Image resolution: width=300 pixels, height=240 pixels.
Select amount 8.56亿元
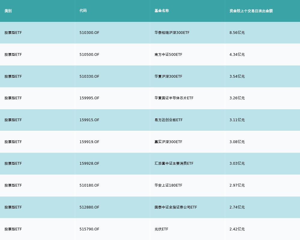pos(237,33)
